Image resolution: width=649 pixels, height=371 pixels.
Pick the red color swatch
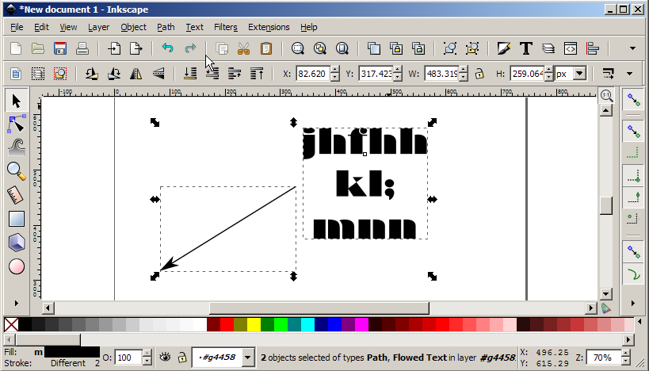[x=227, y=325]
